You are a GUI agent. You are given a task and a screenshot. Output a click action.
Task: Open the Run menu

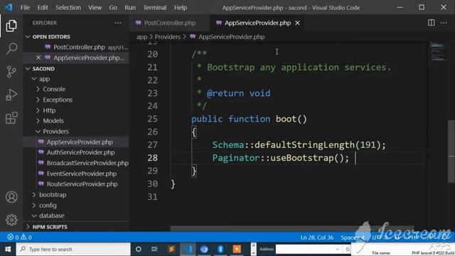click(130, 7)
